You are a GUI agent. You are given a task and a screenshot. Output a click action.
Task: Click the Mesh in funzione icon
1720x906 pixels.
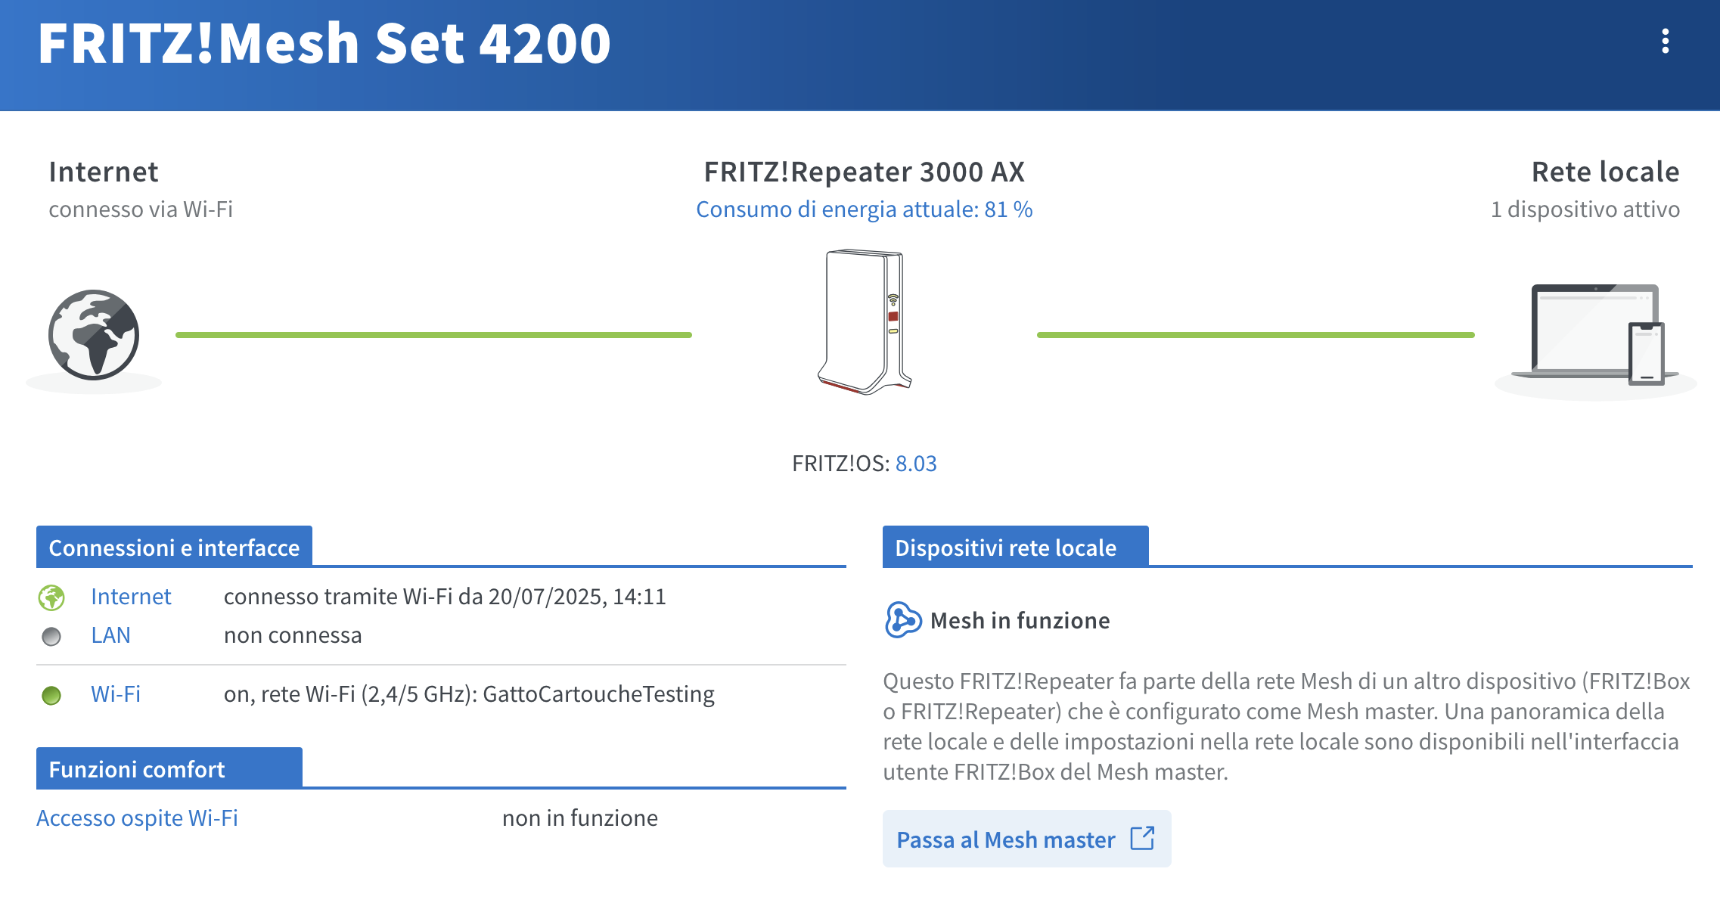[903, 620]
